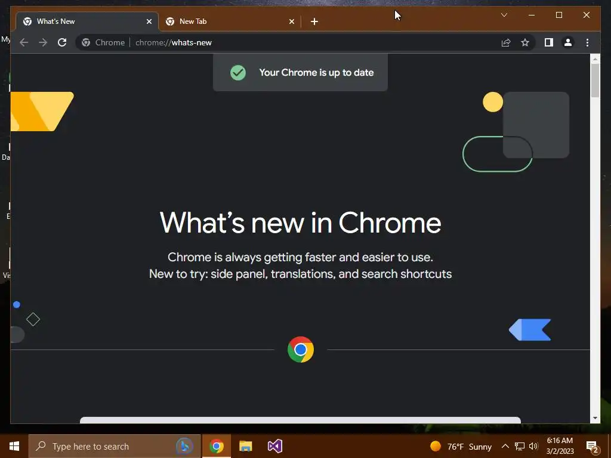Expand the tab search chevron

(504, 15)
